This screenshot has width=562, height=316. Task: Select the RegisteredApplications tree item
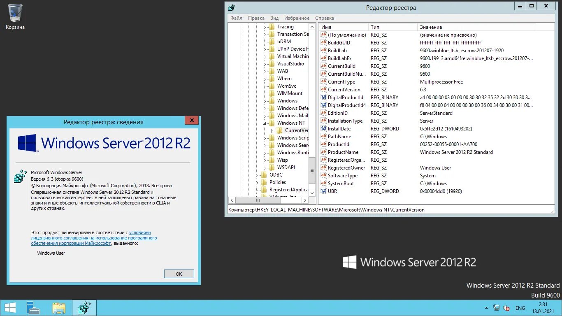click(289, 190)
